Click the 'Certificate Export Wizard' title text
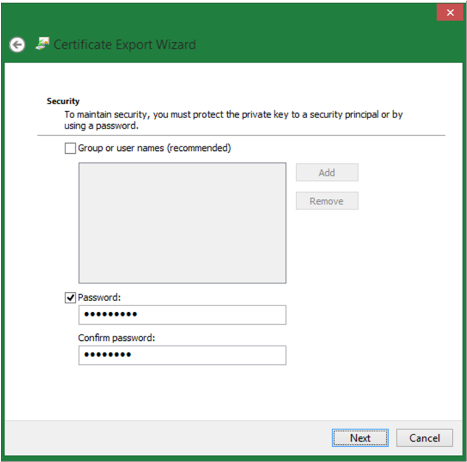Image resolution: width=467 pixels, height=462 pixels. 125,44
